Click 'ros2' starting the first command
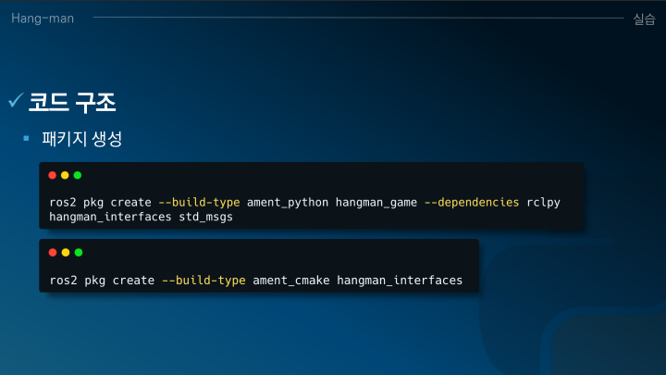Screen dimensions: 666x375 63,203
